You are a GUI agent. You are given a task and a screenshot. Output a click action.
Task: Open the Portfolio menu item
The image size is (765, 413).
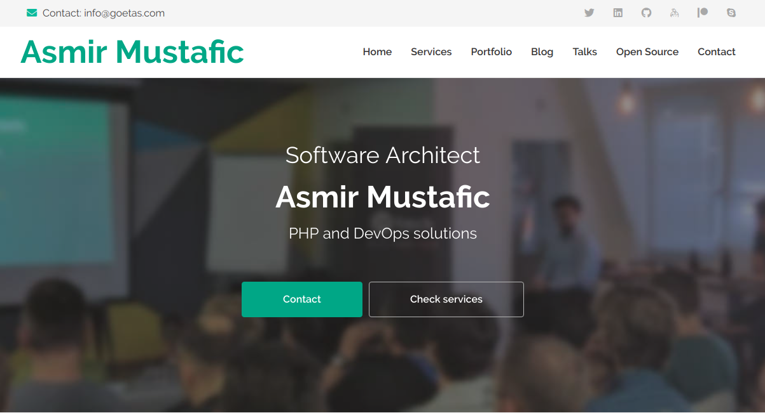(492, 52)
